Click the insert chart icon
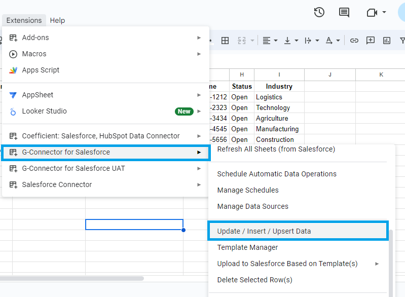 click(x=387, y=41)
